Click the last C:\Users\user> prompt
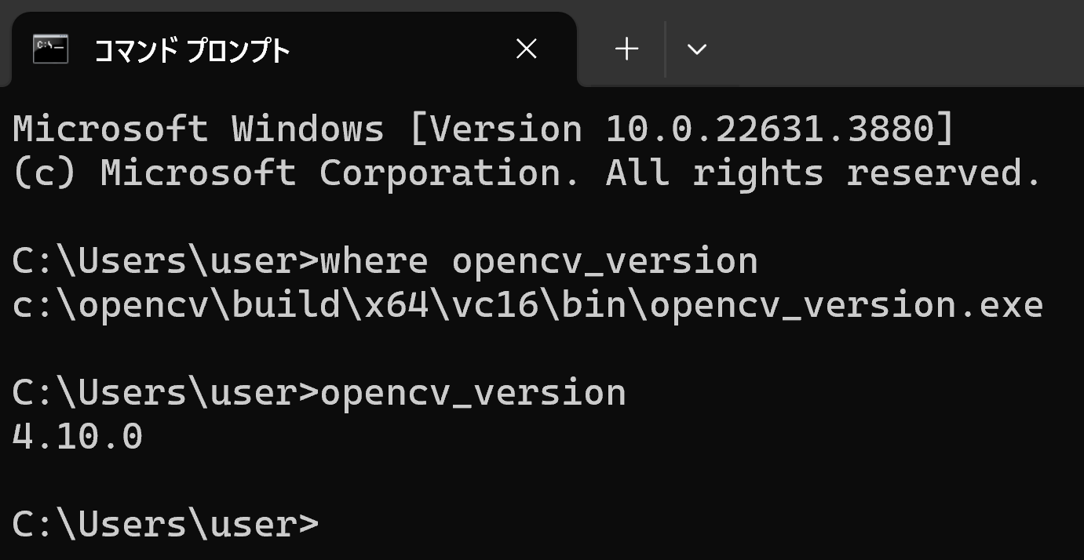 pyautogui.click(x=166, y=524)
